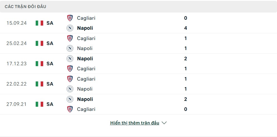Image resolution: width=277 pixels, height=137 pixels.
Task: Select bold Napoli name in 15.09.24 match
Action: point(85,28)
